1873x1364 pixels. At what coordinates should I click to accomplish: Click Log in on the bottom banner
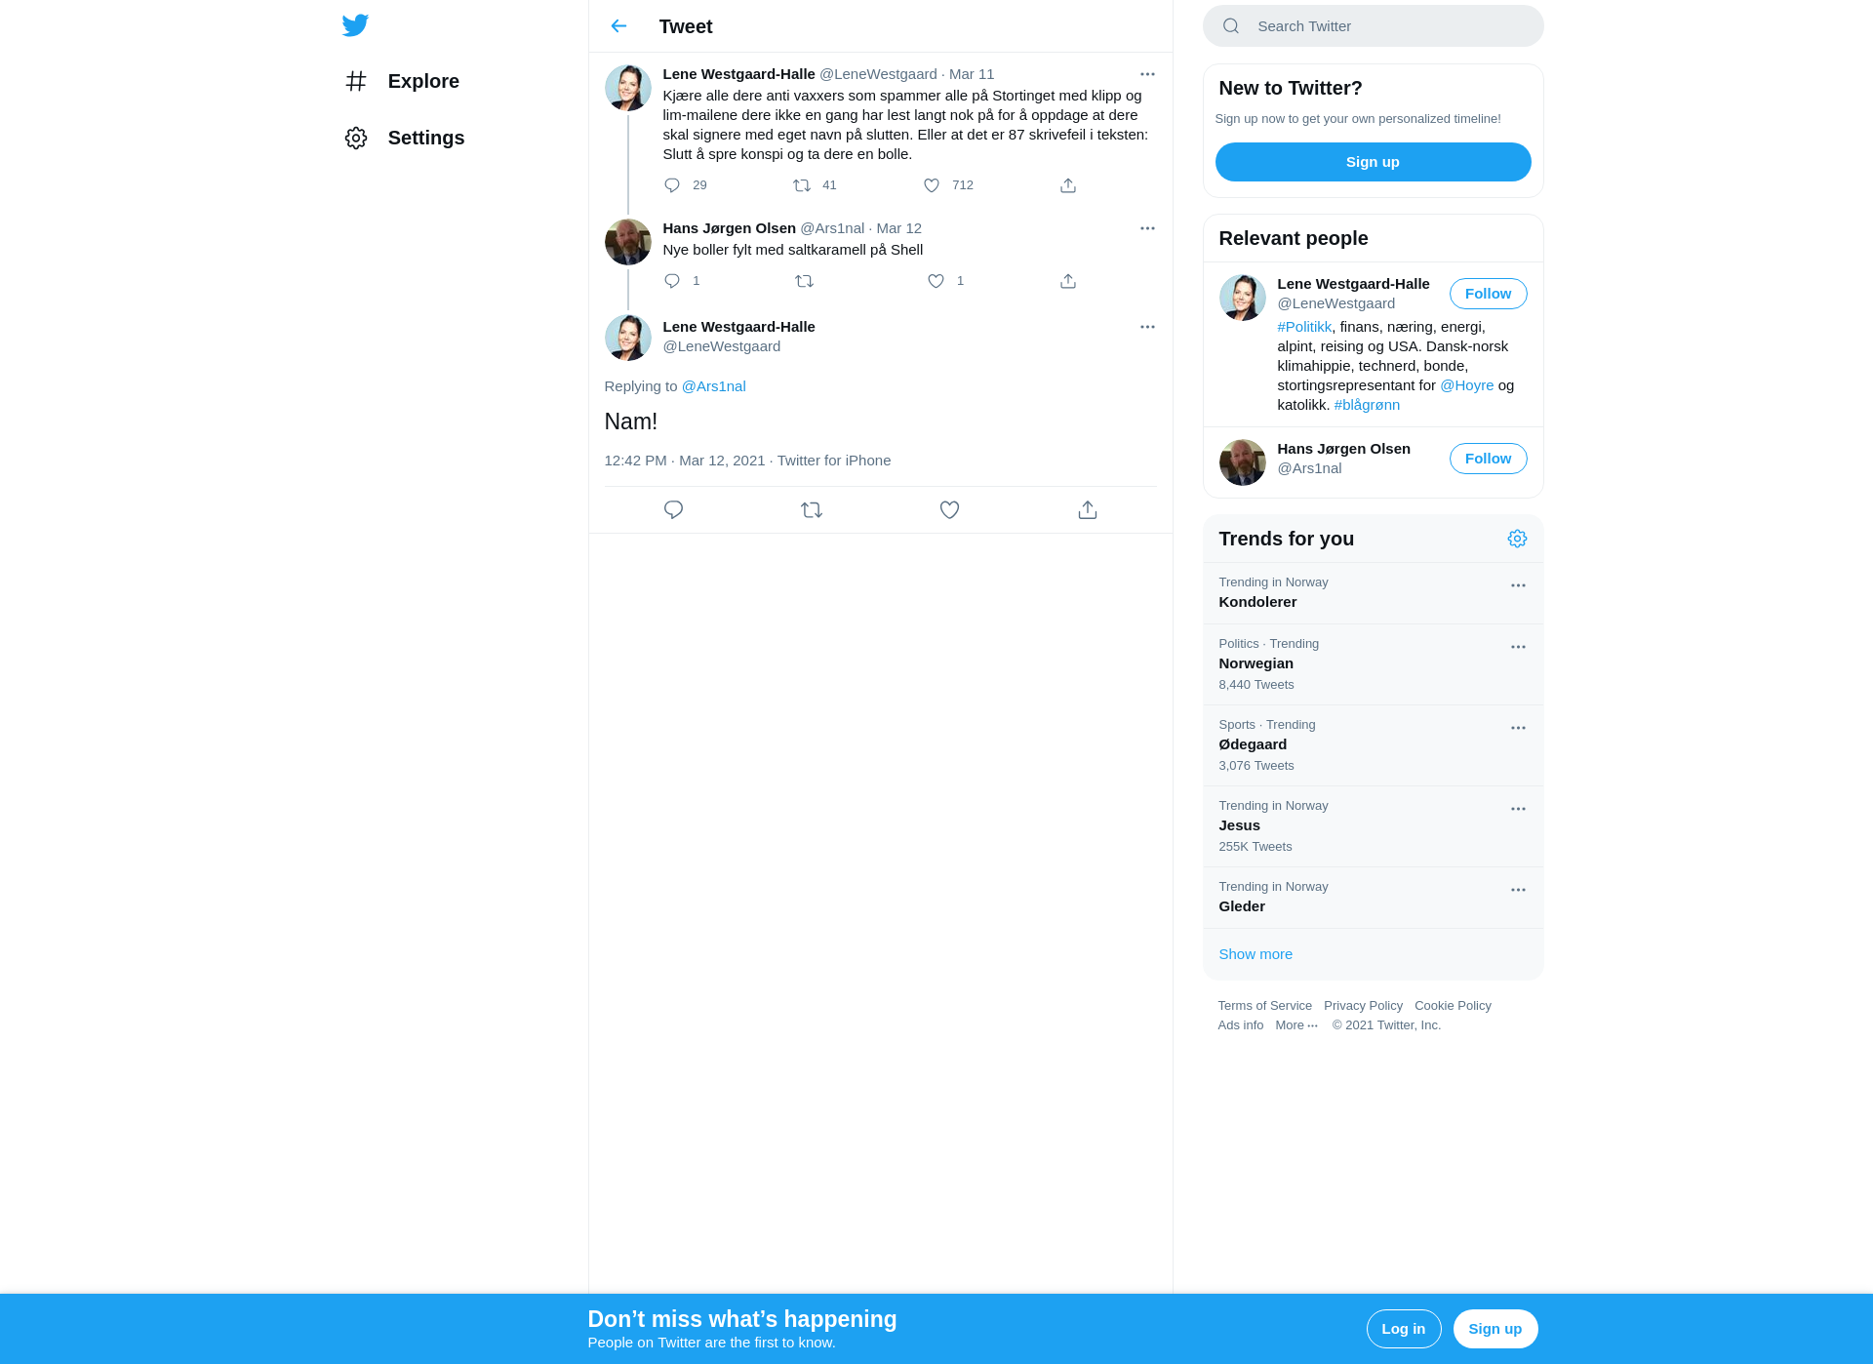(1403, 1329)
